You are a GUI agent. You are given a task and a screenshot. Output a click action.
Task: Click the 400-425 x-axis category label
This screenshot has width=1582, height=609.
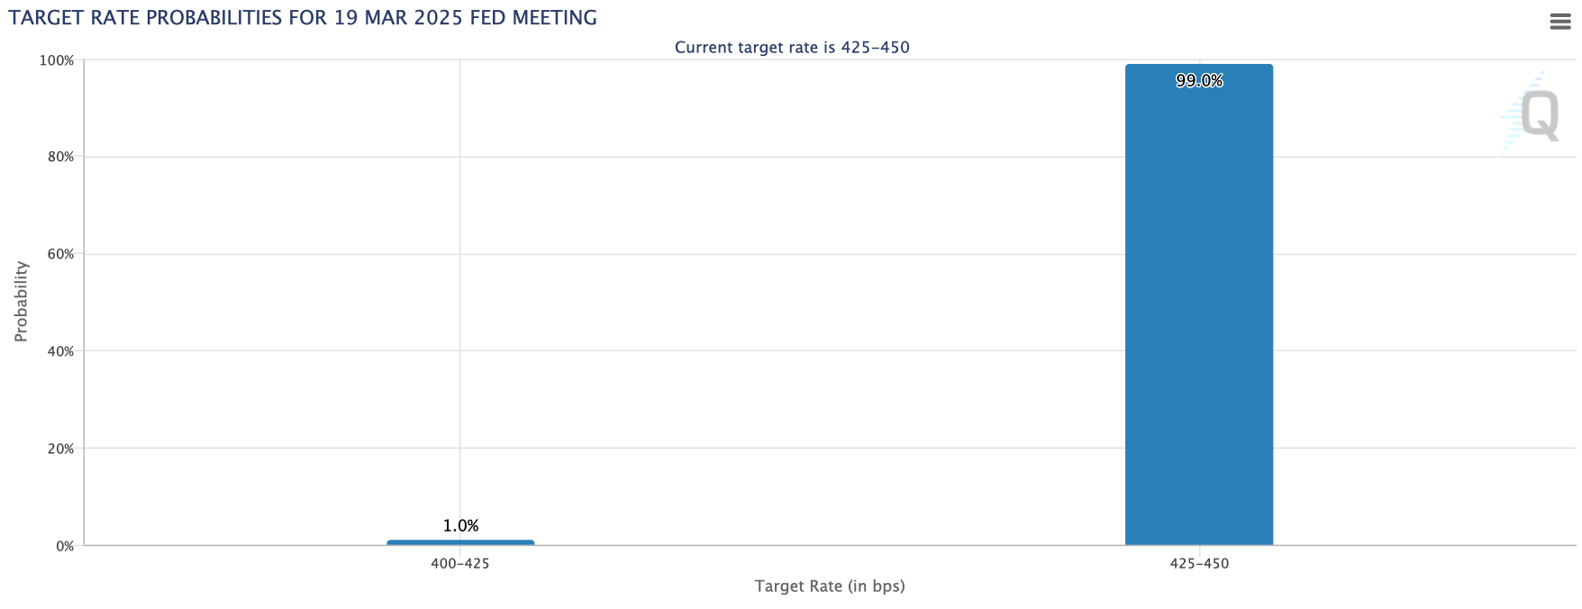(460, 564)
